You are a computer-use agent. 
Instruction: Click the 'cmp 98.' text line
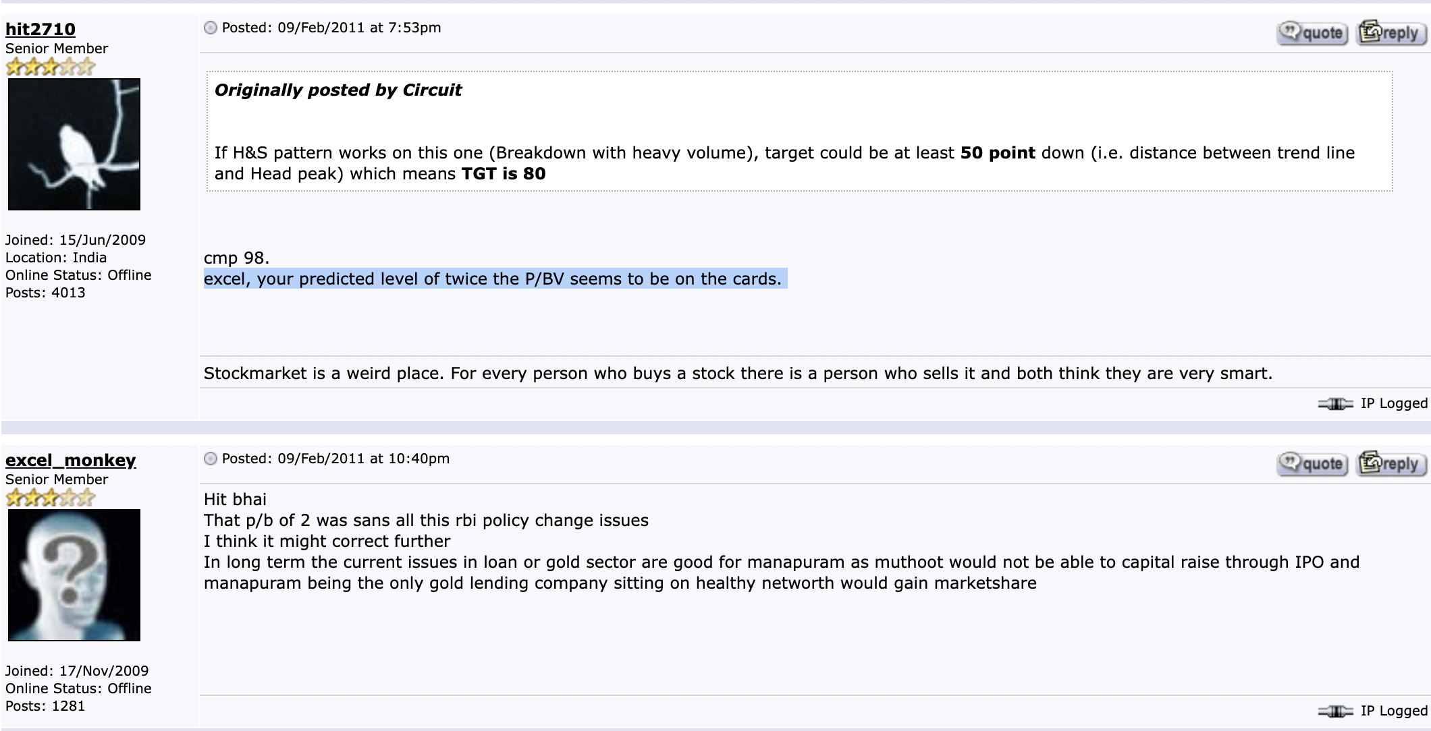(236, 258)
